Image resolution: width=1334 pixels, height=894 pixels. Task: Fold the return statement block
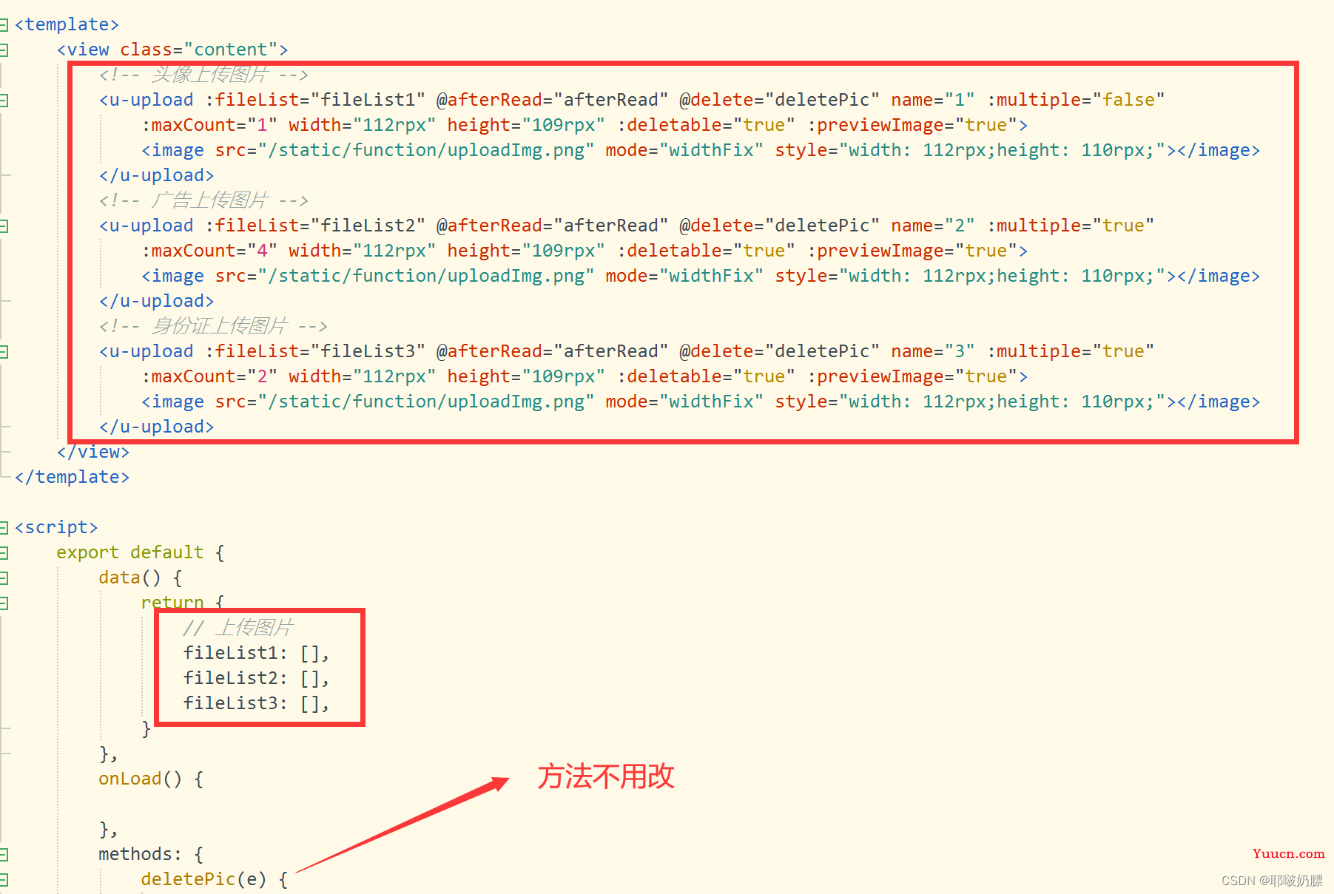click(4, 603)
